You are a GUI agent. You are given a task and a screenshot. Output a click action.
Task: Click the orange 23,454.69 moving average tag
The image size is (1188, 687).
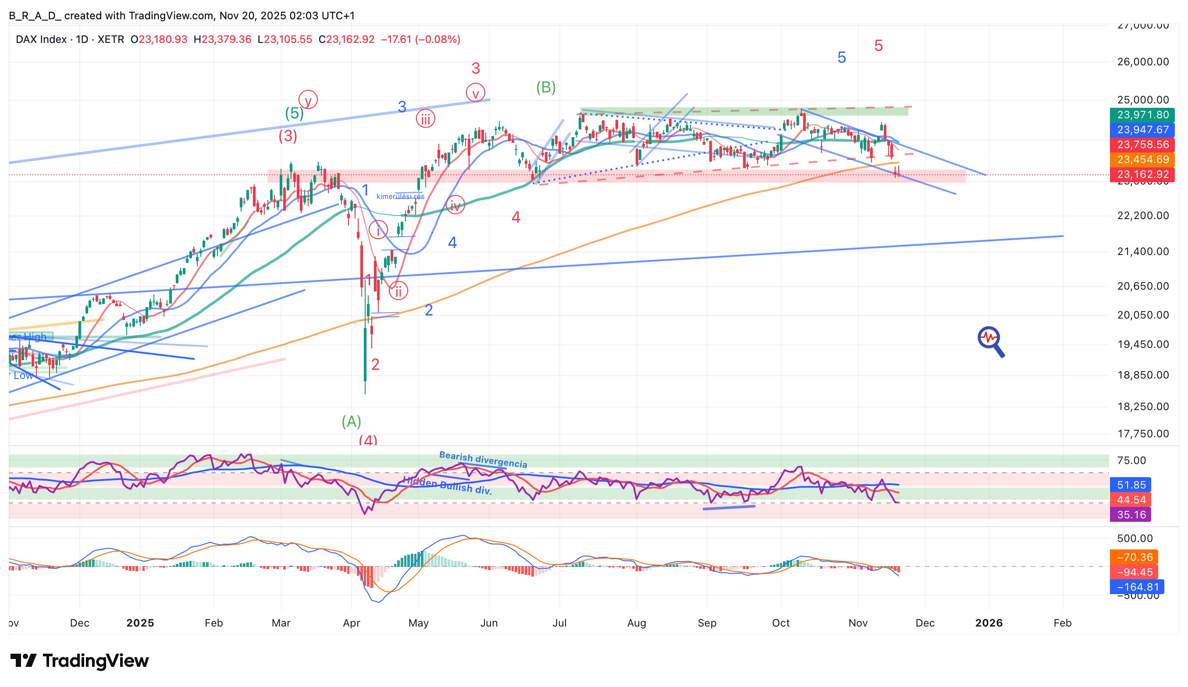[x=1142, y=159]
